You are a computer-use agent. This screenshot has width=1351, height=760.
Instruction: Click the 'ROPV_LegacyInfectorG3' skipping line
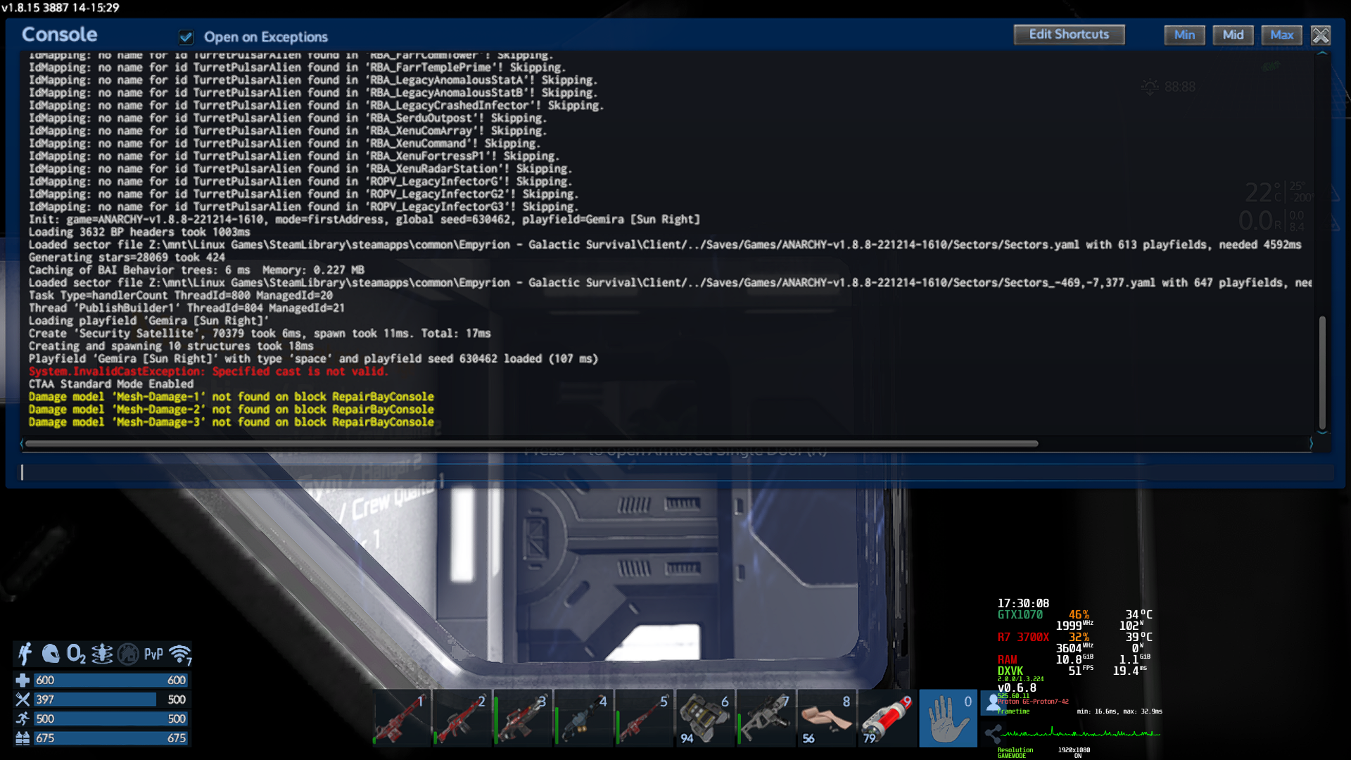pos(303,207)
